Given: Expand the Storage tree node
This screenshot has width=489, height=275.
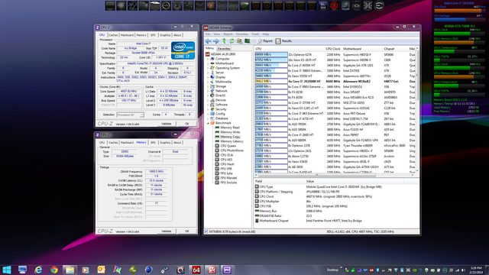Looking at the screenshot, I should (x=208, y=86).
